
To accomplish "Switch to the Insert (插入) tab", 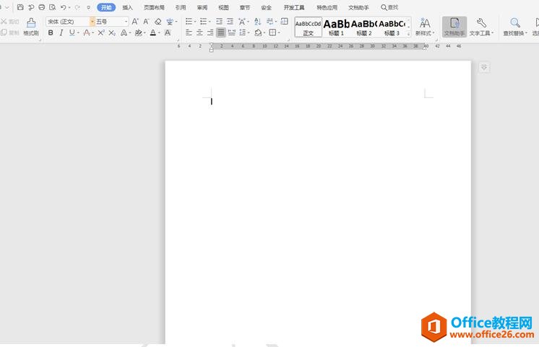I will point(127,7).
